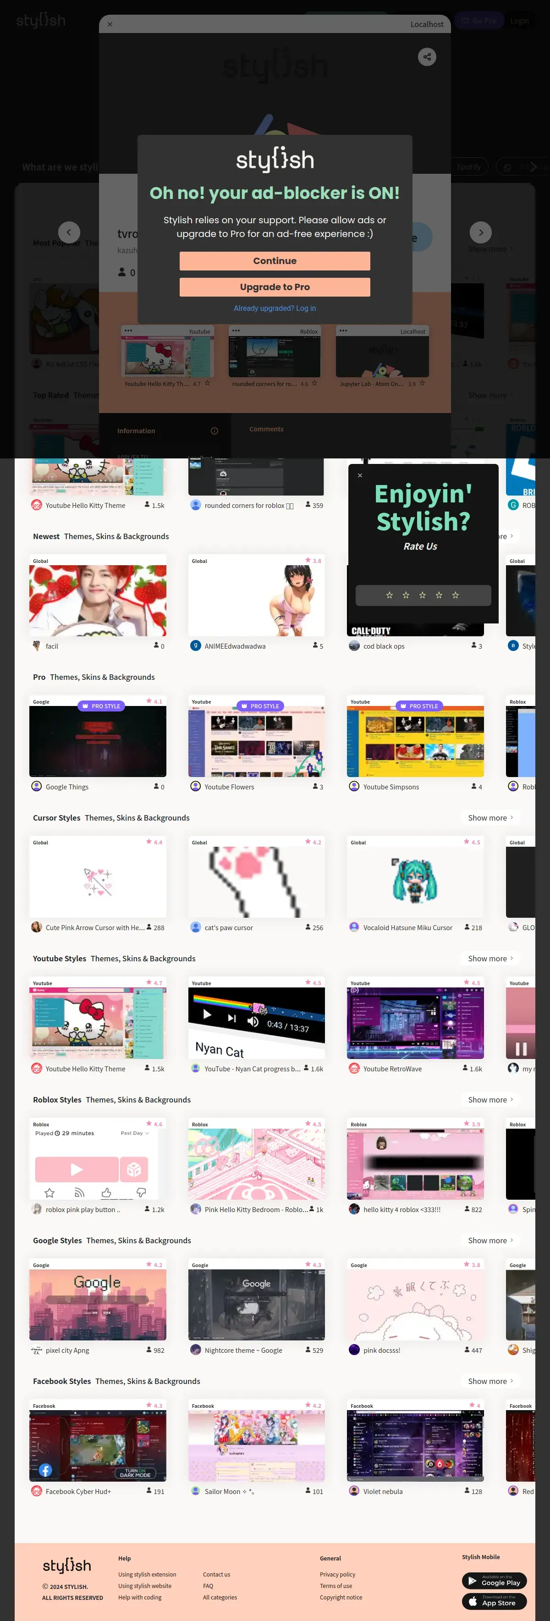Open the 'facil' style thumbnail
The height and width of the screenshot is (1621, 550).
pos(98,601)
